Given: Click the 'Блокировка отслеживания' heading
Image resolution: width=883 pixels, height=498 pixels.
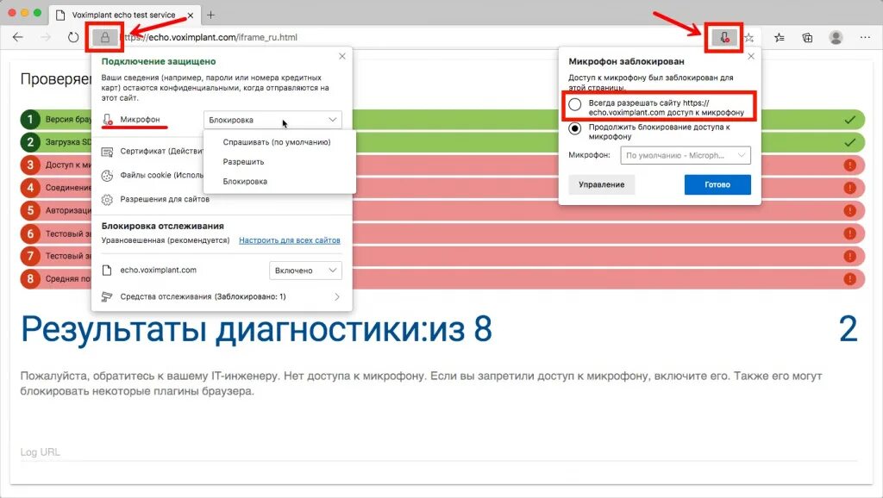Looking at the screenshot, I should click(x=163, y=226).
